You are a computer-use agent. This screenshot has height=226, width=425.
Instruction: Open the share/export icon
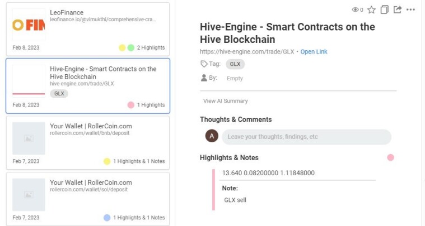[x=398, y=9]
